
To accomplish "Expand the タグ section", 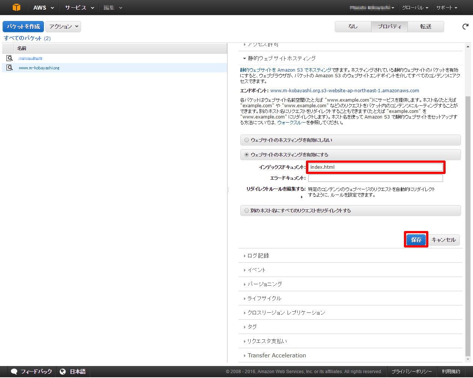I will [250, 327].
